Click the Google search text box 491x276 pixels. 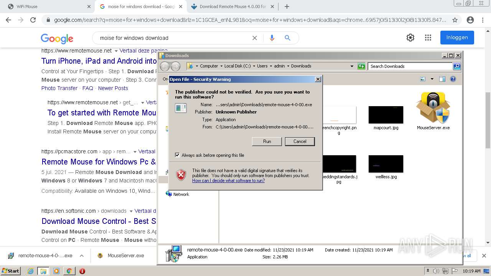pos(173,38)
